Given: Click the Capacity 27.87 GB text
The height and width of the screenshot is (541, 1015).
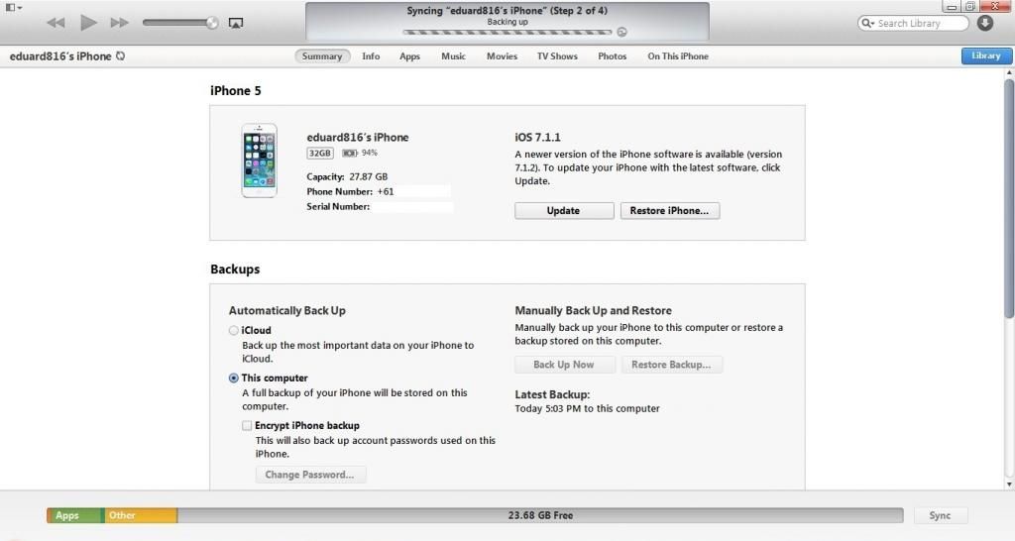Looking at the screenshot, I should click(x=347, y=176).
